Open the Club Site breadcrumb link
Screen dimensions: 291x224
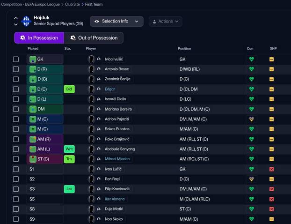click(x=71, y=4)
